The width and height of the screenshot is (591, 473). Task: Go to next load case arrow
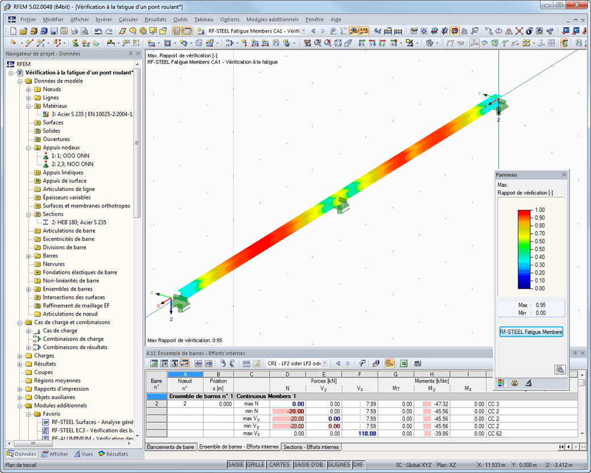tap(323, 31)
